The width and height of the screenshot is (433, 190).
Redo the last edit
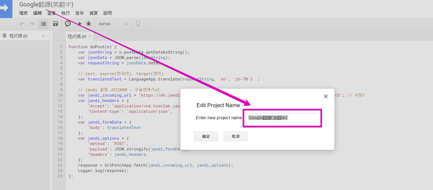point(32,24)
